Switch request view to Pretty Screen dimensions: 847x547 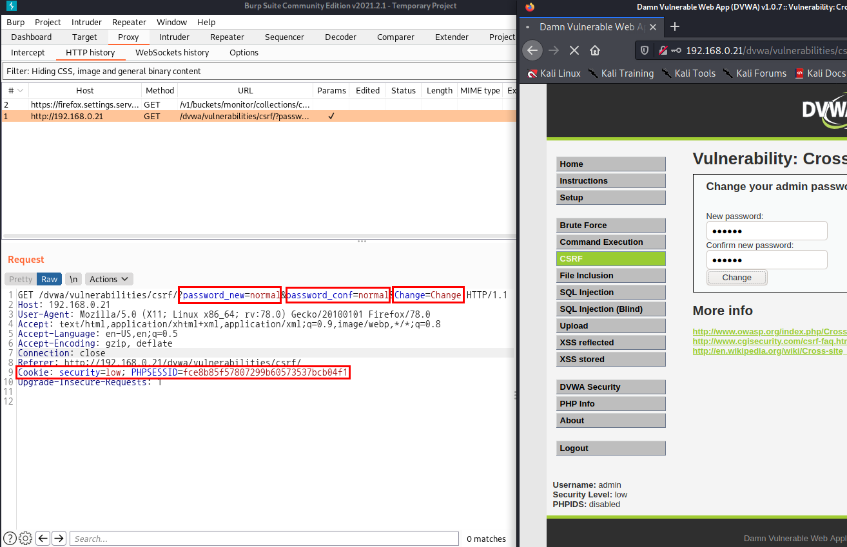[x=21, y=279]
